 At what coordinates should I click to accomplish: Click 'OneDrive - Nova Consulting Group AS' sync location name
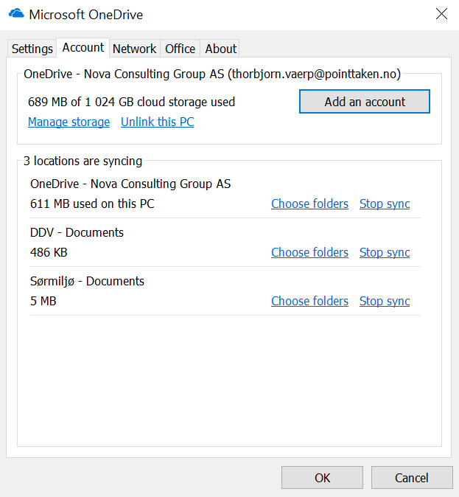click(x=130, y=184)
